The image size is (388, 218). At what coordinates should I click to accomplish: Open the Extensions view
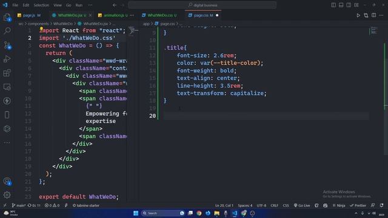click(7, 73)
